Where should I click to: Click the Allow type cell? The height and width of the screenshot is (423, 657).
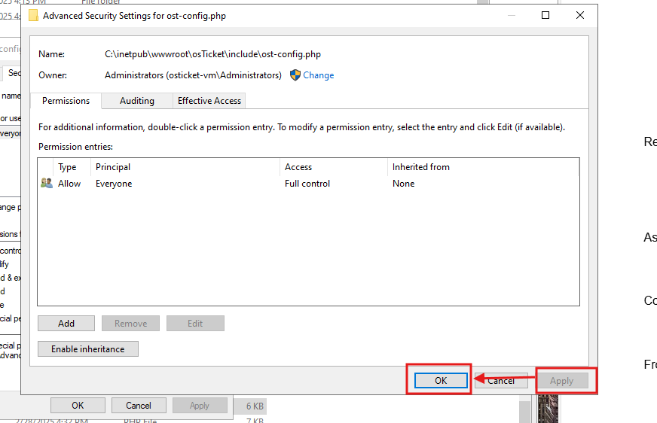(x=69, y=184)
